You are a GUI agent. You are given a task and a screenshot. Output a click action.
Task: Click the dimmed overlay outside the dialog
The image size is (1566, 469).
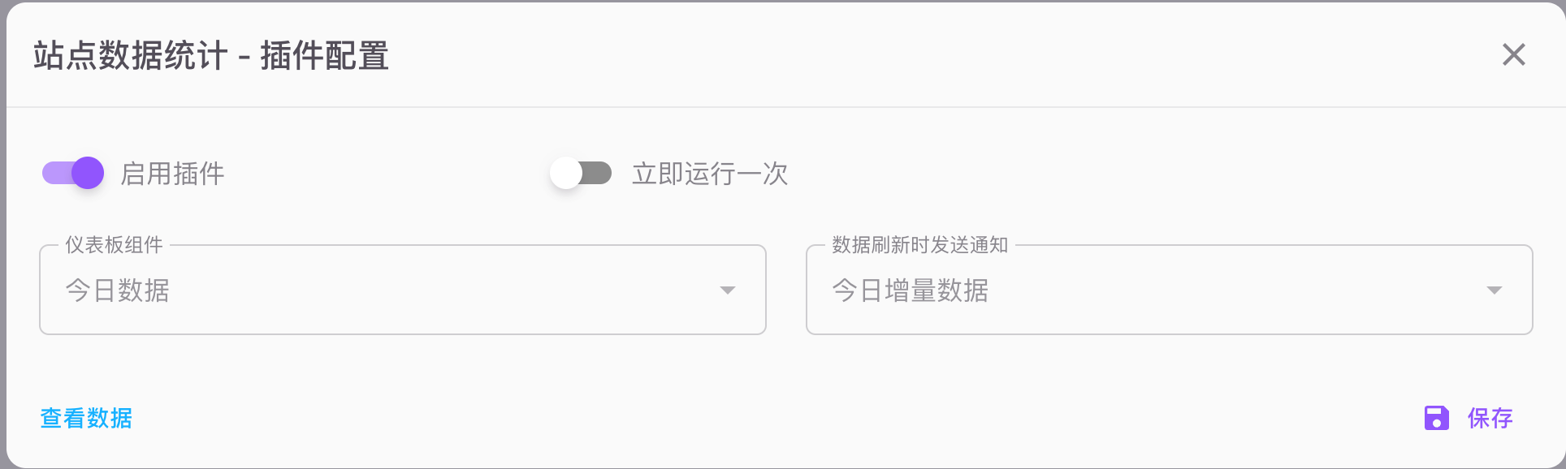[x=2, y=243]
